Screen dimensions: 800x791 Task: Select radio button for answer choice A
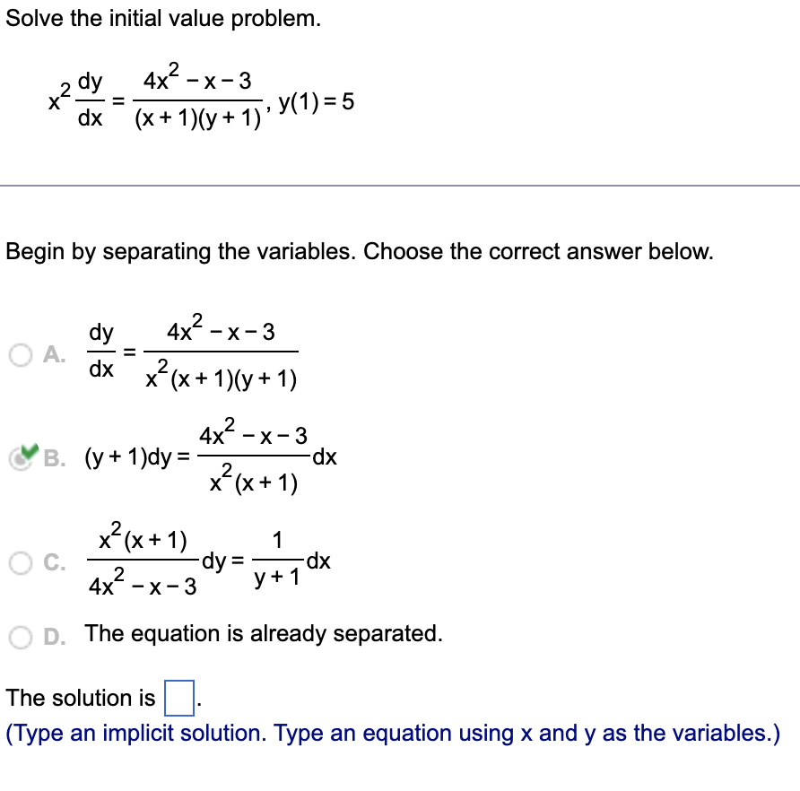(20, 355)
